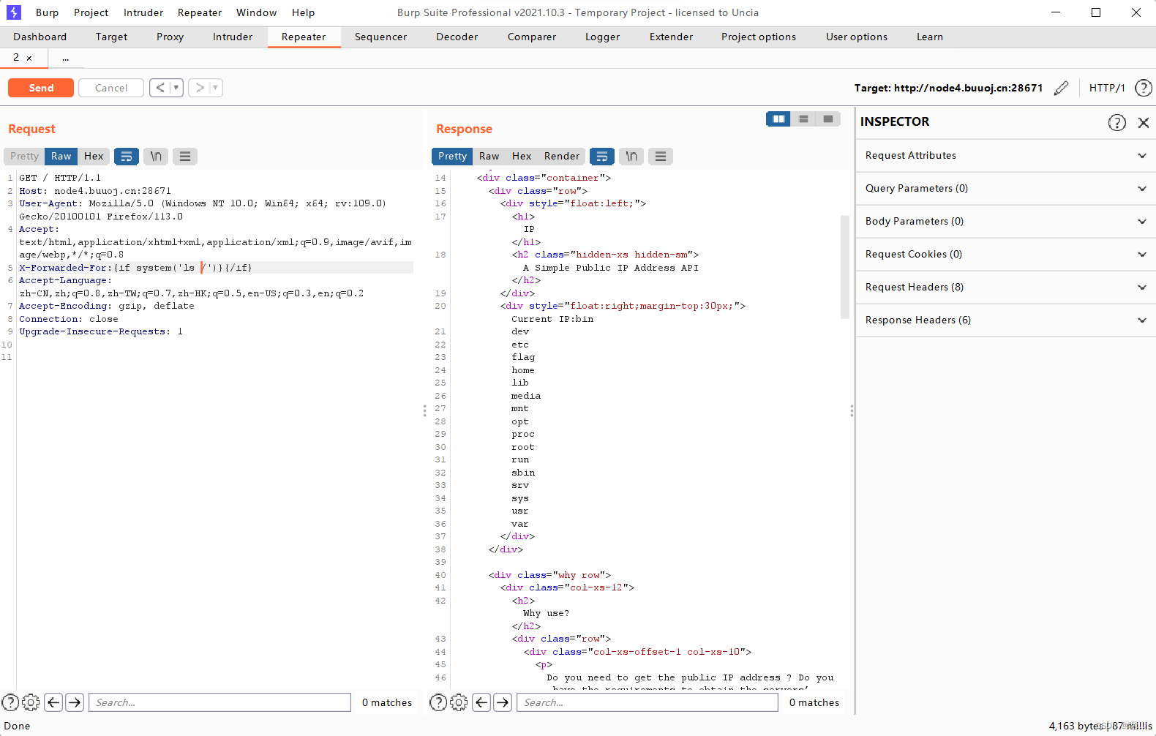Expand Request Attributes section
This screenshot has height=736, width=1156.
[1006, 155]
